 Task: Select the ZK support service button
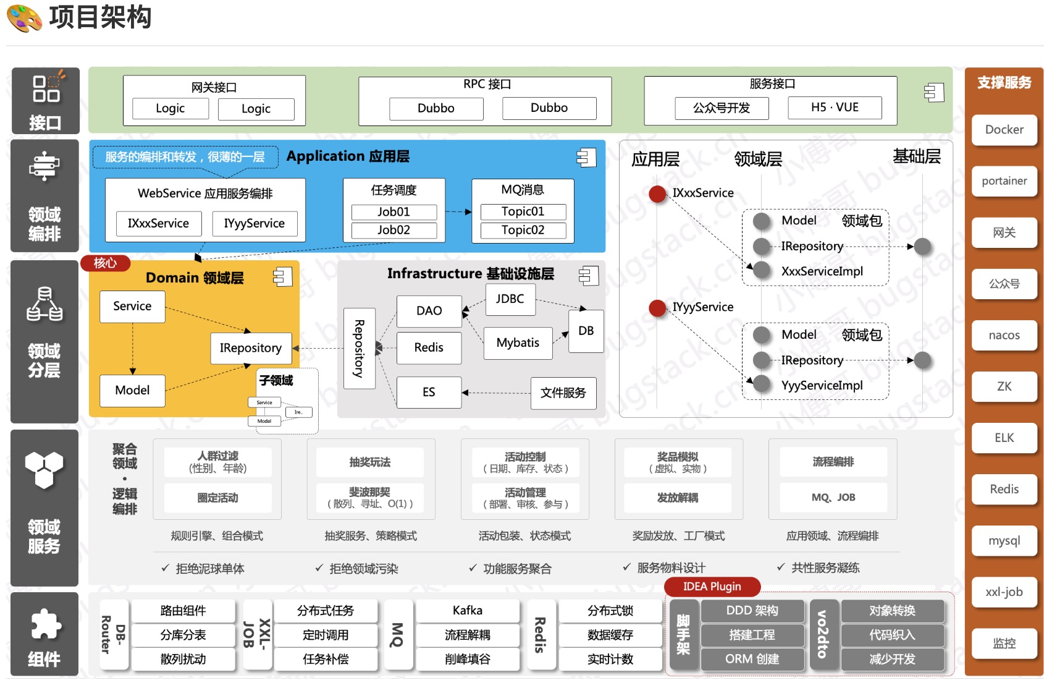pyautogui.click(x=1004, y=386)
